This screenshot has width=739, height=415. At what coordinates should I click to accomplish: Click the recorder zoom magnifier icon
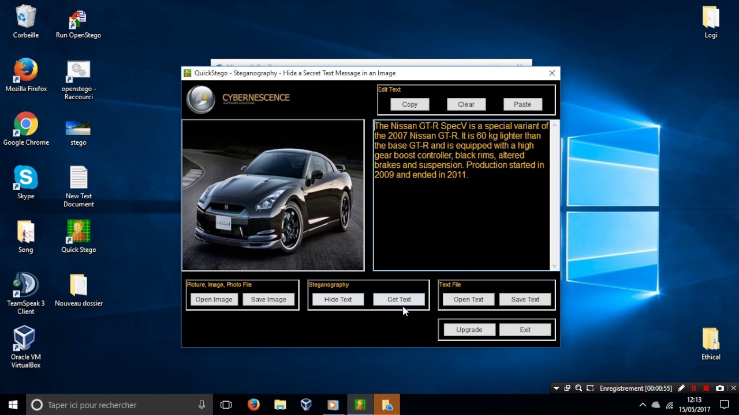pyautogui.click(x=578, y=388)
